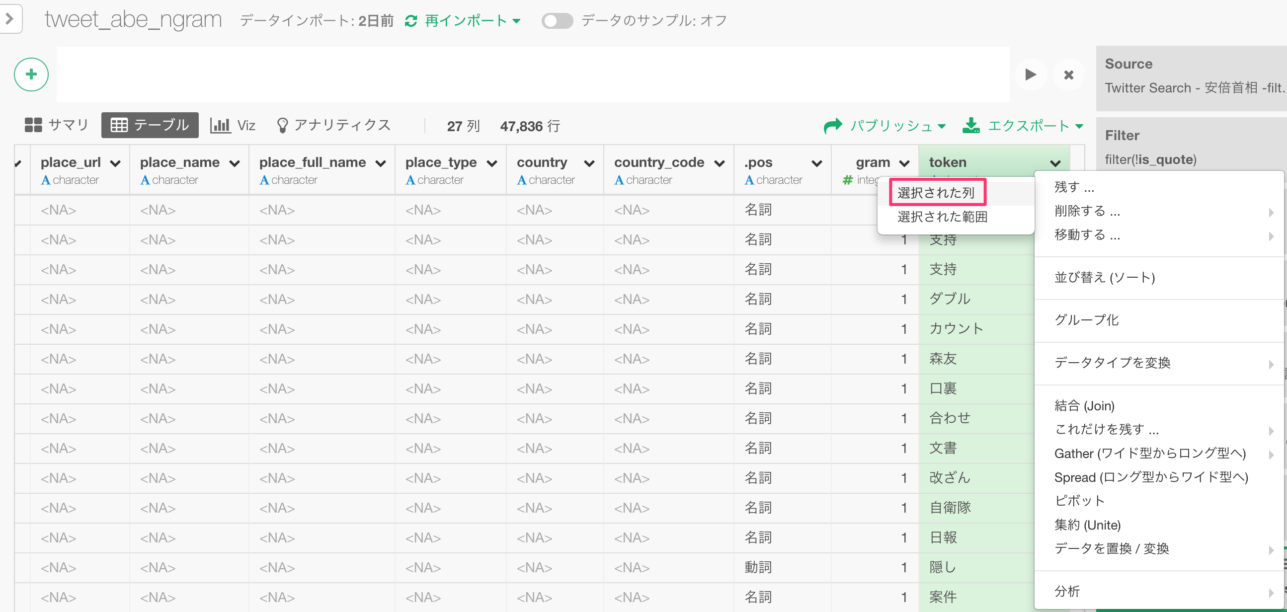
Task: Toggle the data sample switch
Action: (557, 20)
